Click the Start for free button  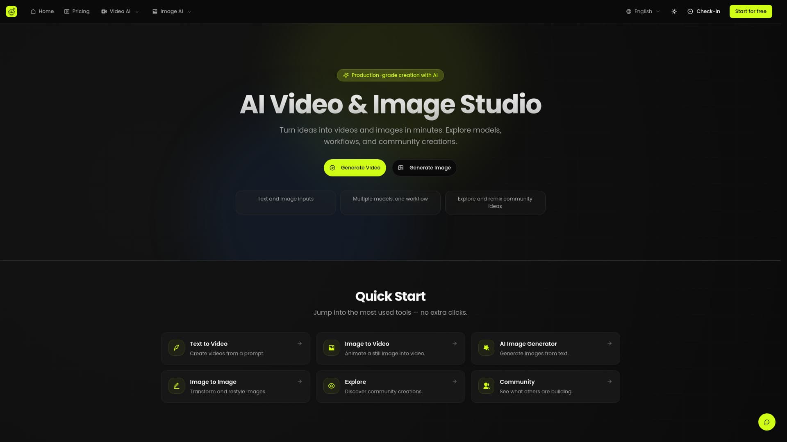pos(751,11)
